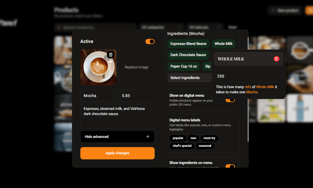Select the new menu label
The height and width of the screenshot is (188, 313).
[x=193, y=138]
